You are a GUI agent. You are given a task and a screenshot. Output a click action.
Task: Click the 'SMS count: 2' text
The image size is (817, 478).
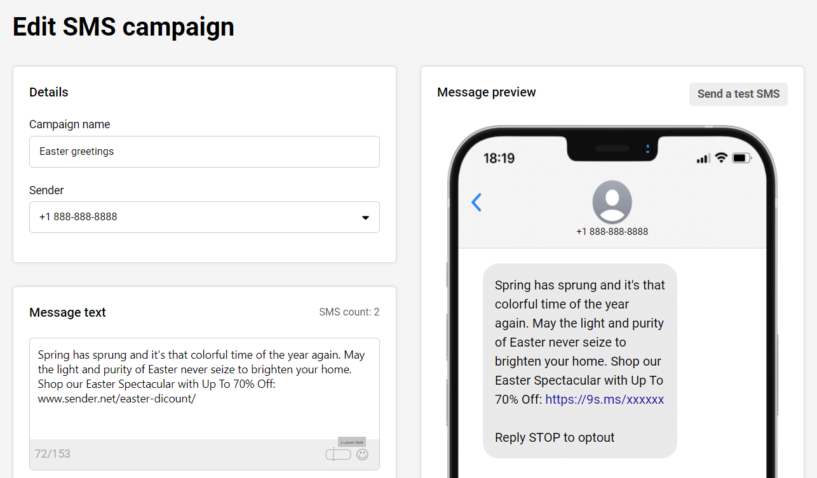[x=349, y=312]
